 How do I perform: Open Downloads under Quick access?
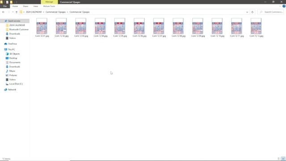click(15, 34)
